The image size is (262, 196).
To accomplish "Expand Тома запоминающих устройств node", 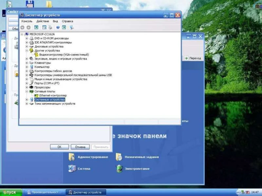I will [x=27, y=104].
